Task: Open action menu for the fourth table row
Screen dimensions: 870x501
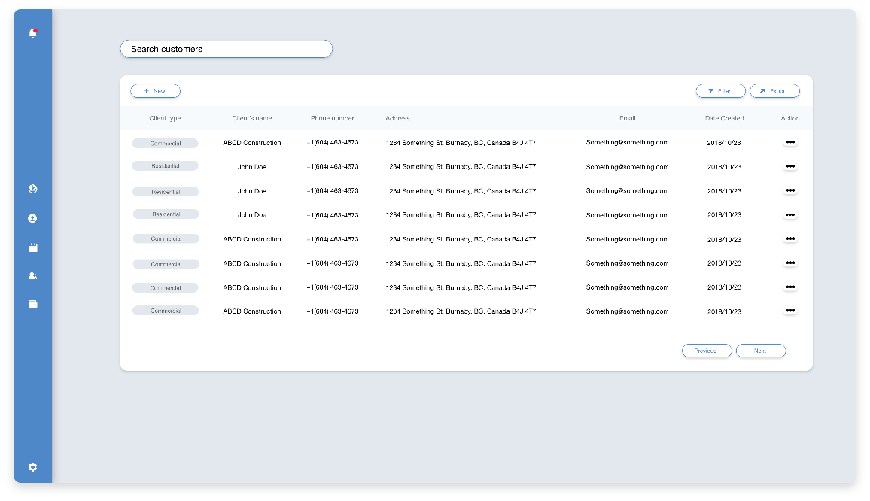Action: 790,215
